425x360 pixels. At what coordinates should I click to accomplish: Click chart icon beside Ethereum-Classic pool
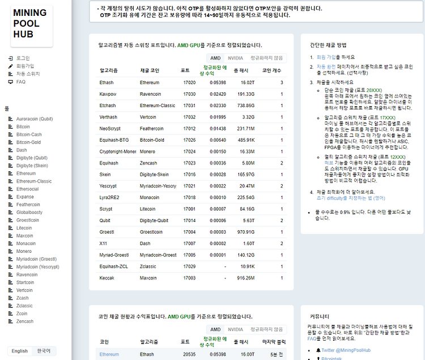pyautogui.click(x=11, y=181)
